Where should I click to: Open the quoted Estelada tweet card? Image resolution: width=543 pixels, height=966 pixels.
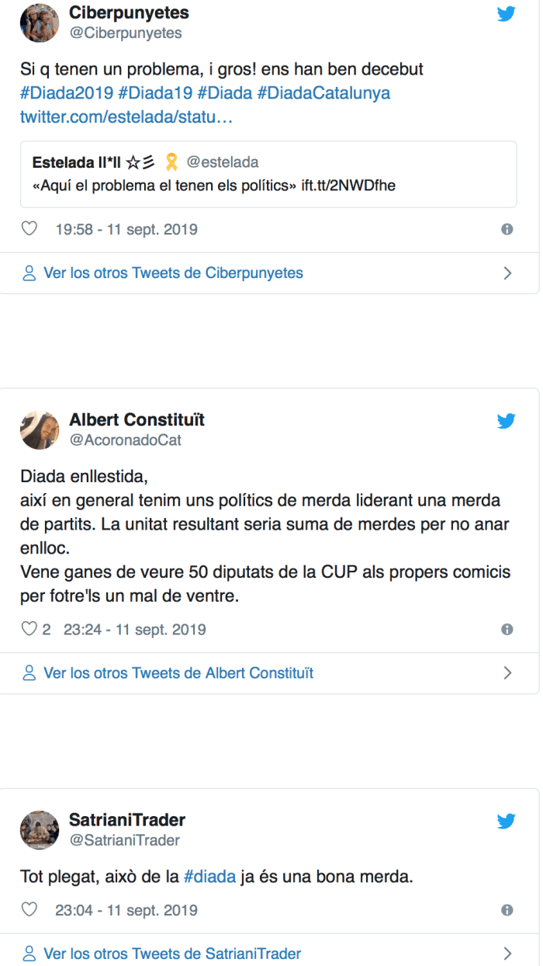point(268,174)
